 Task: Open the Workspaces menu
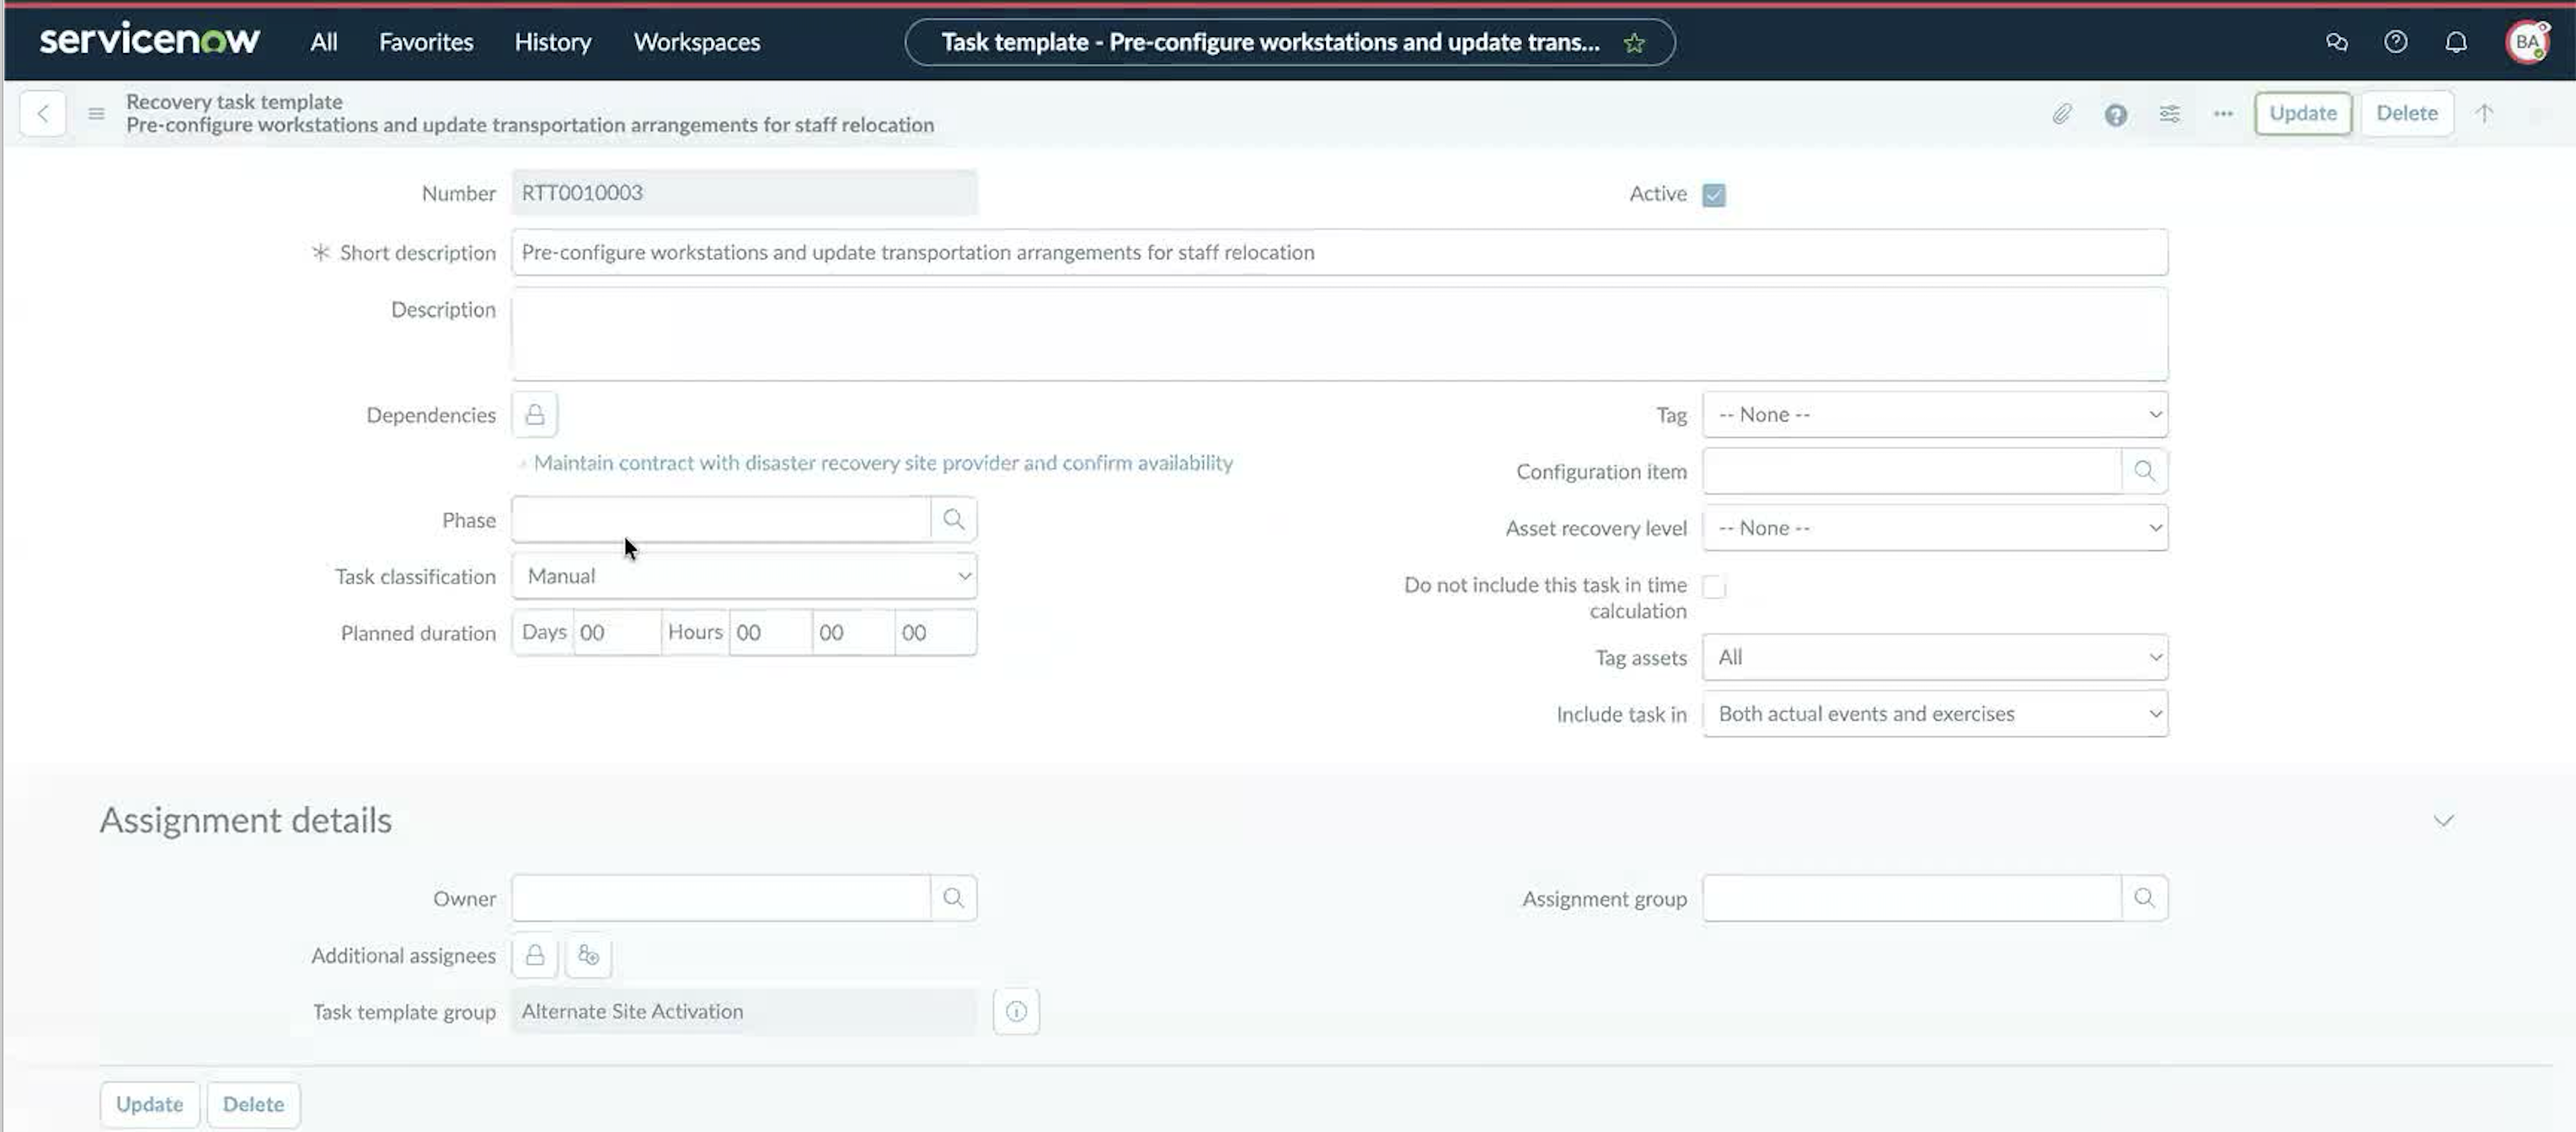tap(697, 42)
